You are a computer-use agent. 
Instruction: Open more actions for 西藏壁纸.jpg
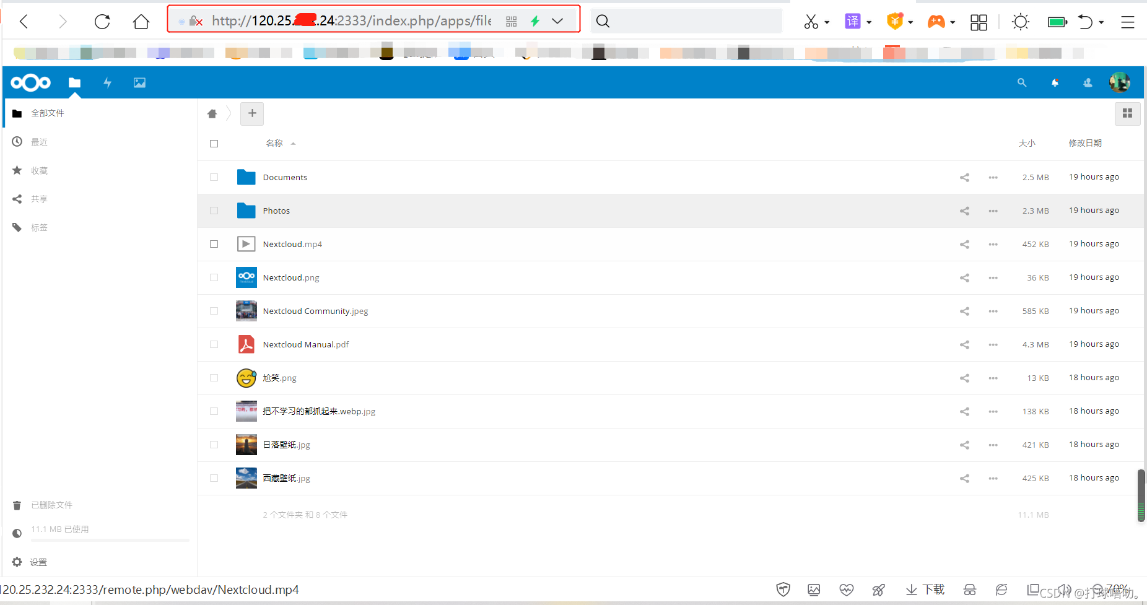pyautogui.click(x=993, y=479)
